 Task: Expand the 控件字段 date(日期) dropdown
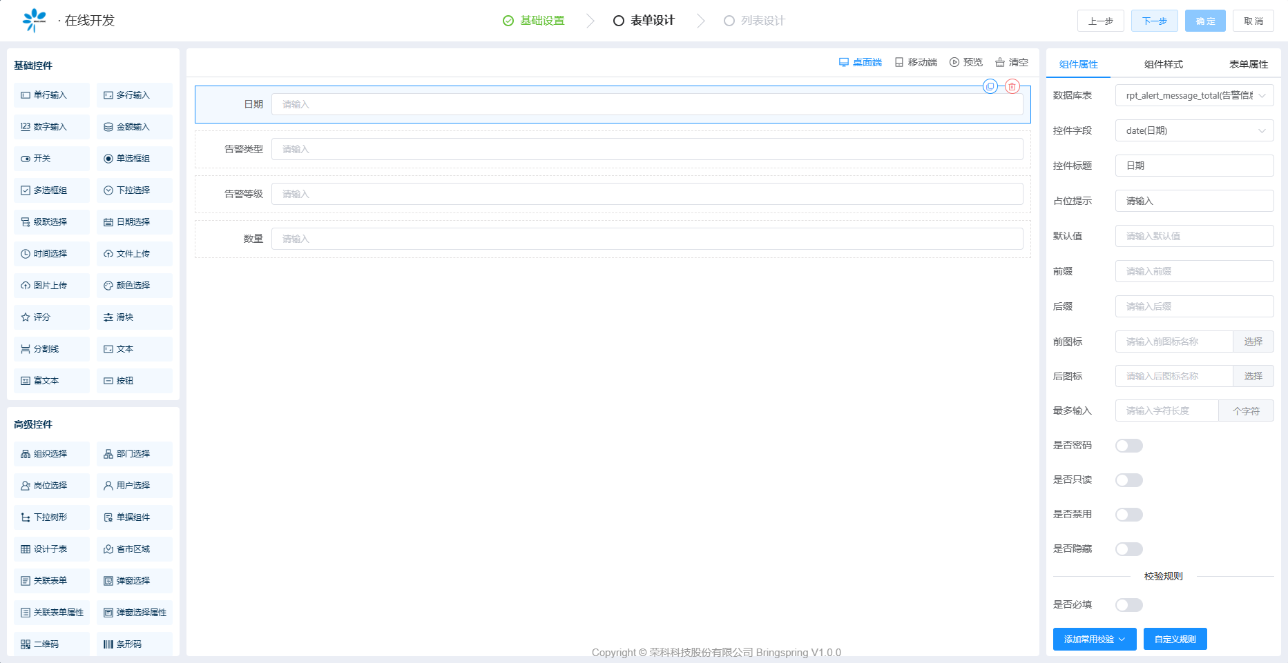pos(1194,130)
